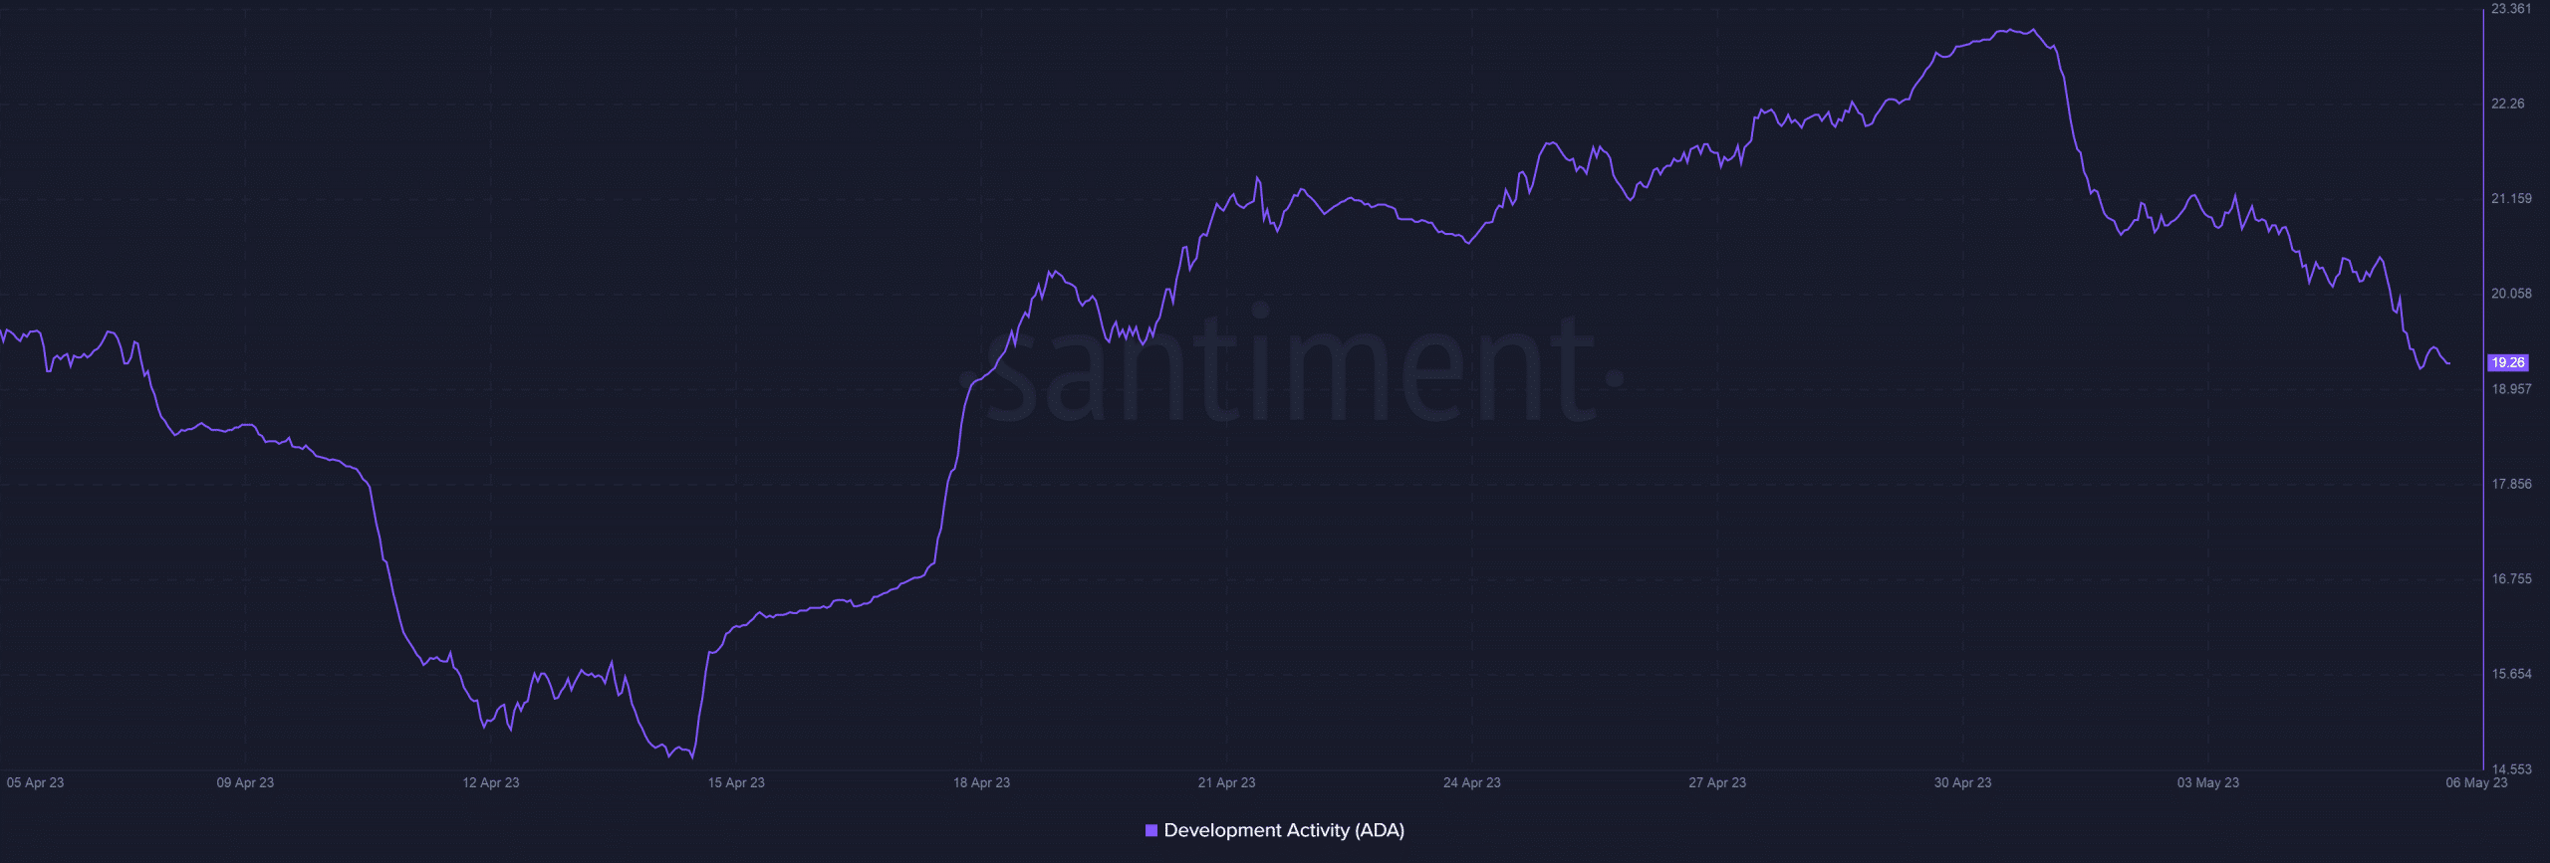Click the Development Activity (ADA) legend label
This screenshot has height=863, width=2550.
click(1284, 830)
